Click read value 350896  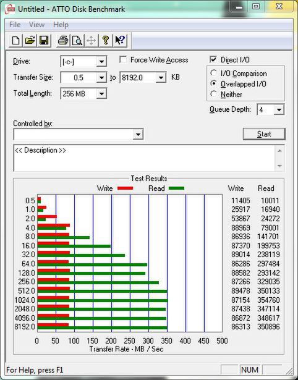268,327
